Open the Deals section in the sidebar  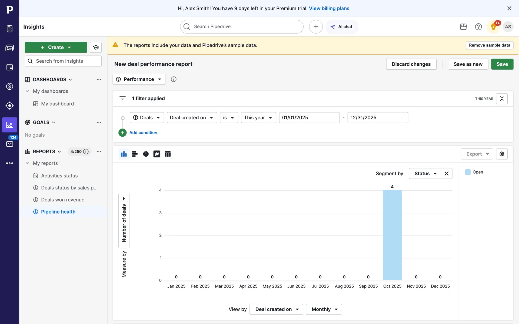[x=9, y=86]
